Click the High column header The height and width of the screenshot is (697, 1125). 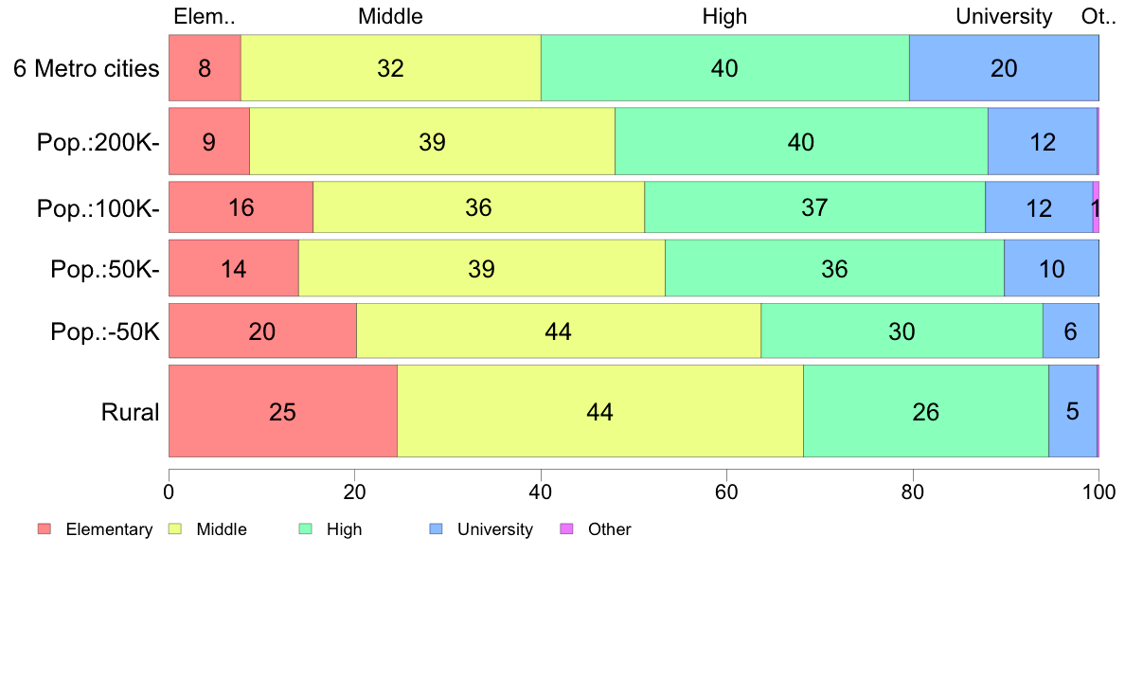pos(724,16)
